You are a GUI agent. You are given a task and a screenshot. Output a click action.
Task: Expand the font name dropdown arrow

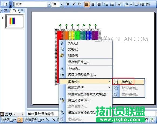(x=49, y=4)
